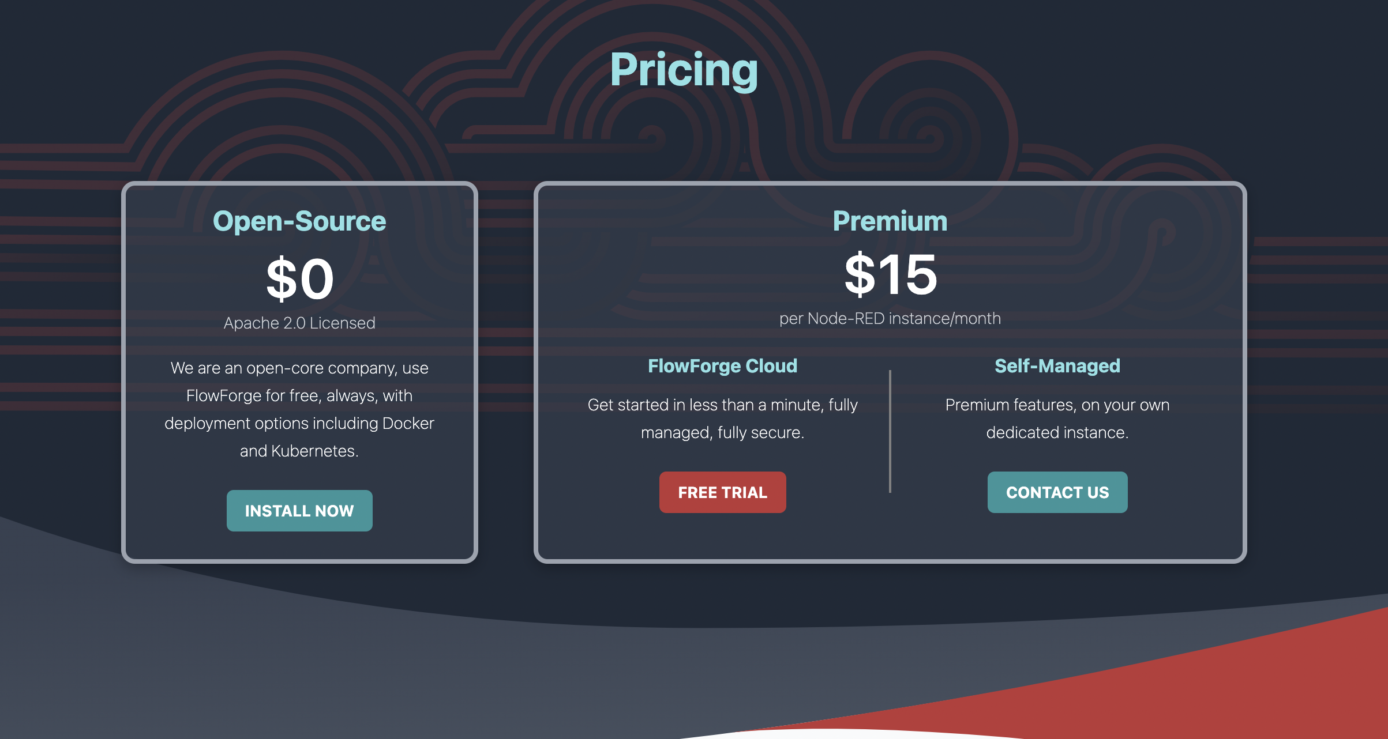
Task: Click the open-core company description paragraph
Action: point(299,409)
